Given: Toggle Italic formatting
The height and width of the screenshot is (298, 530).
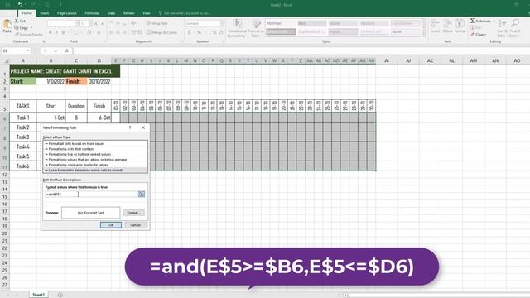Looking at the screenshot, I should [57, 32].
